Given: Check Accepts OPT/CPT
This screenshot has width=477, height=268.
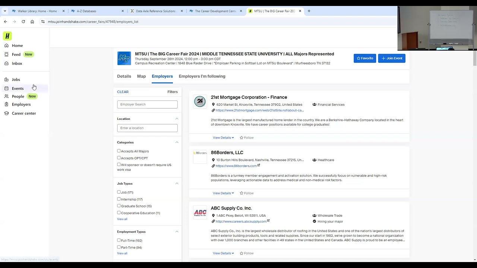Looking at the screenshot, I should point(119,158).
